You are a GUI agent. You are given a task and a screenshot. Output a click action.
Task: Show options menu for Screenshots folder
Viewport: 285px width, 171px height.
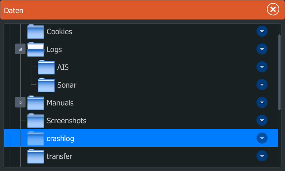click(262, 120)
